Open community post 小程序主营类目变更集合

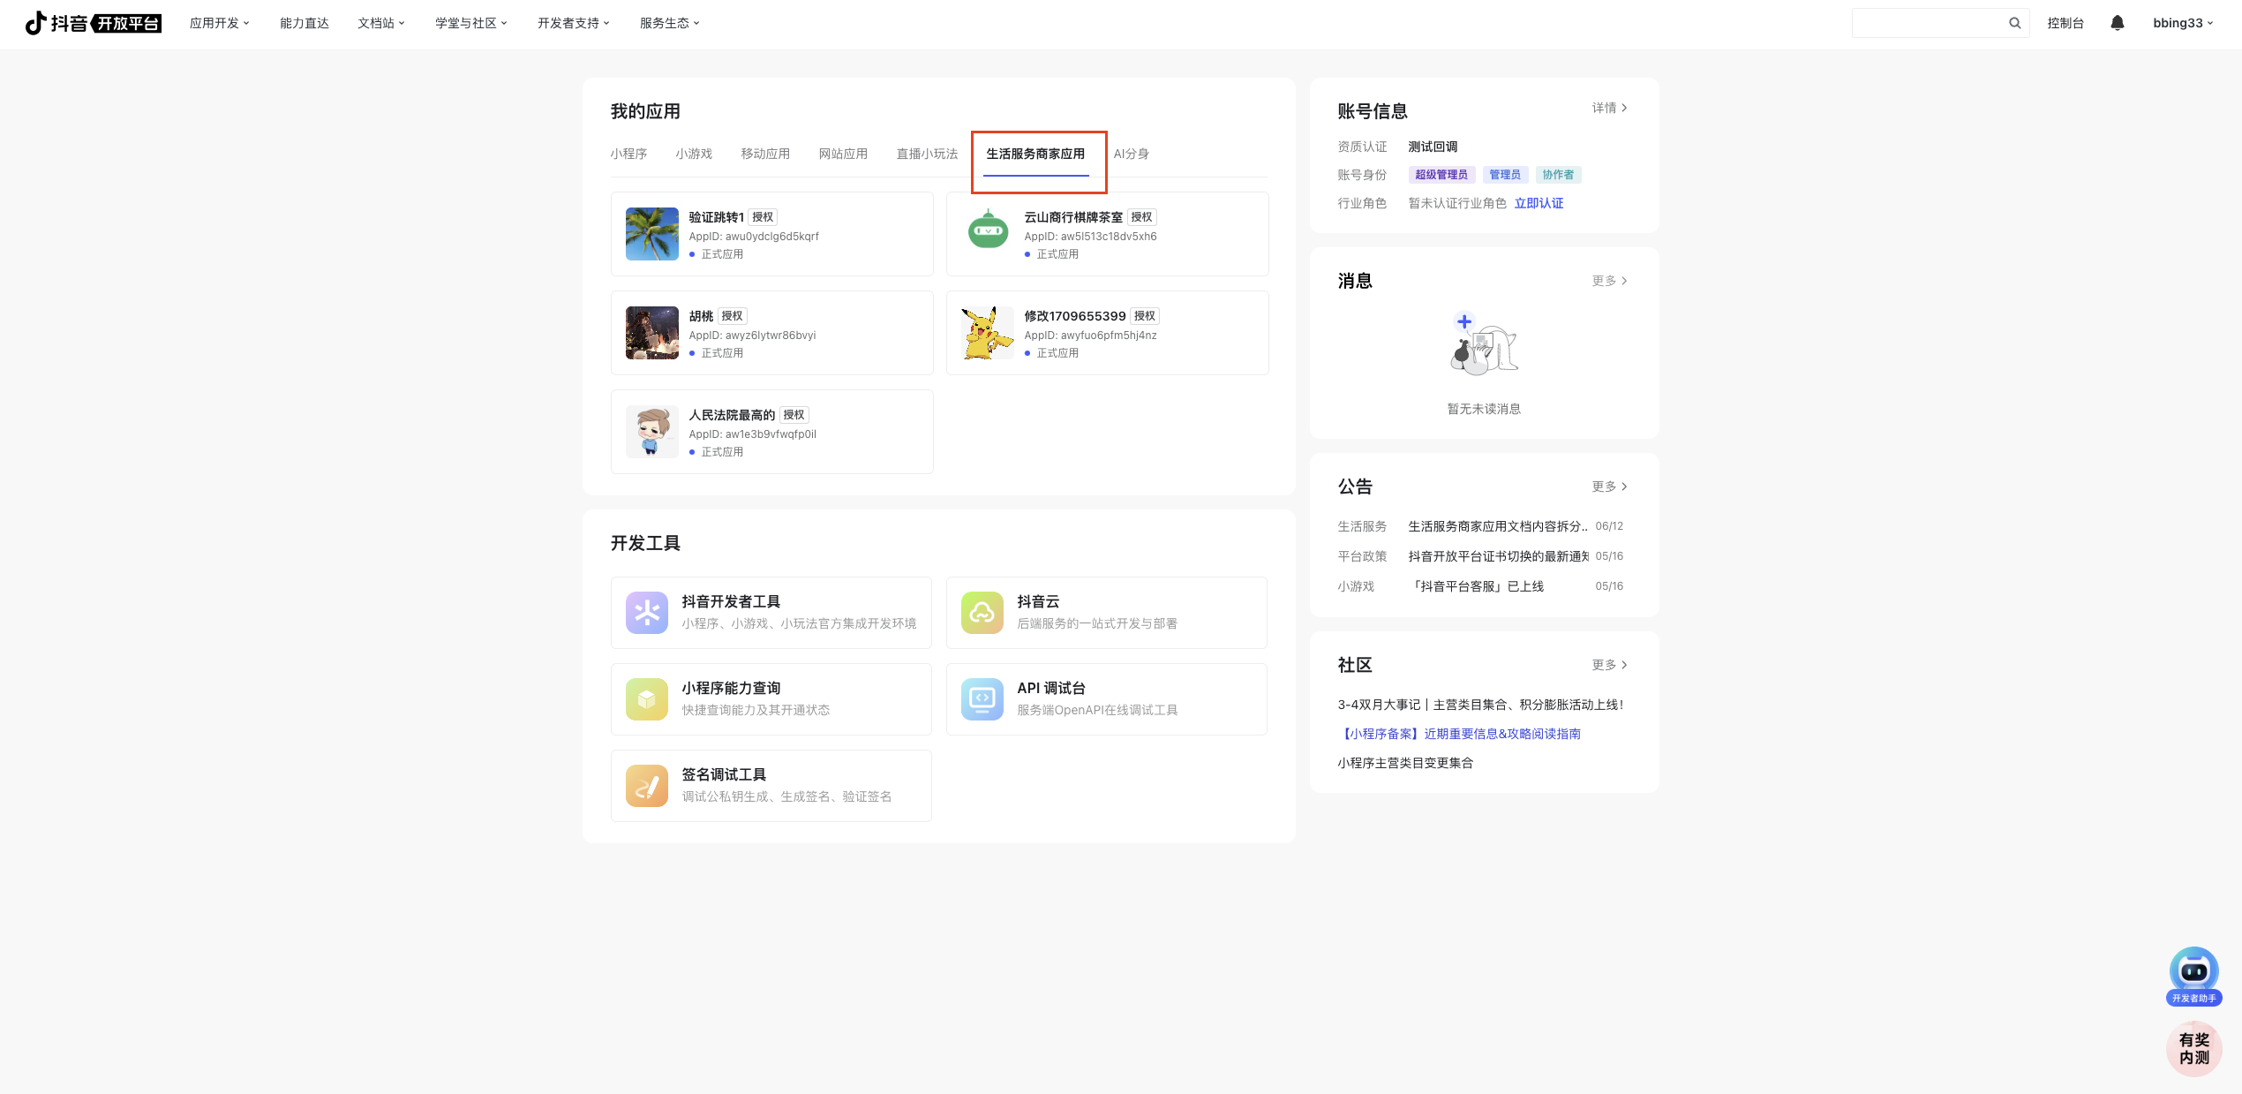tap(1405, 763)
